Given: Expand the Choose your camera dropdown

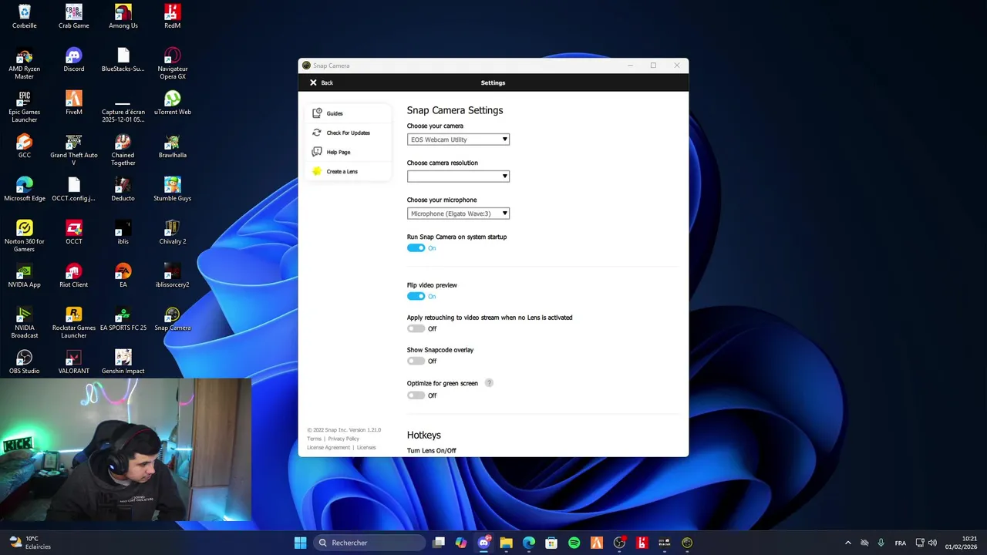Looking at the screenshot, I should tap(458, 140).
